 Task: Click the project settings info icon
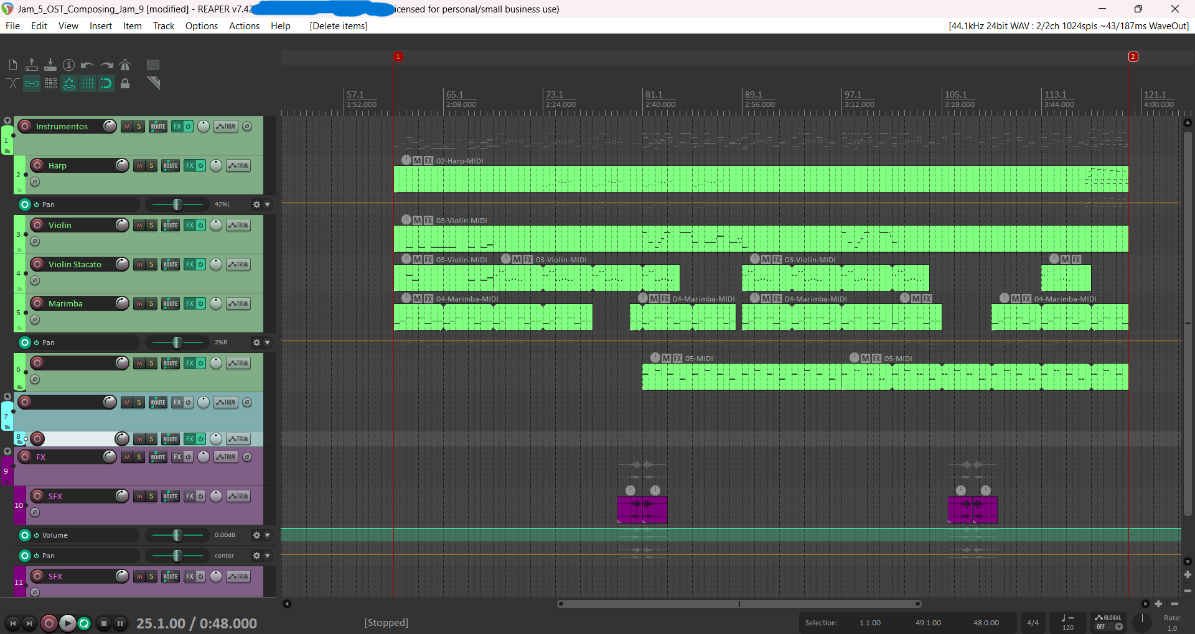click(x=69, y=65)
